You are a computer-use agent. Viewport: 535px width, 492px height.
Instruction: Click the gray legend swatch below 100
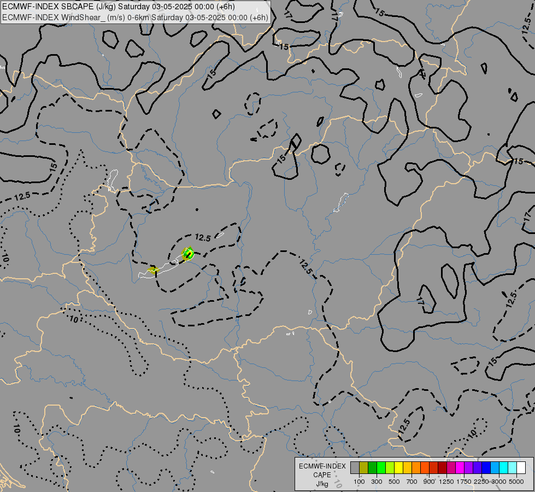(355, 468)
